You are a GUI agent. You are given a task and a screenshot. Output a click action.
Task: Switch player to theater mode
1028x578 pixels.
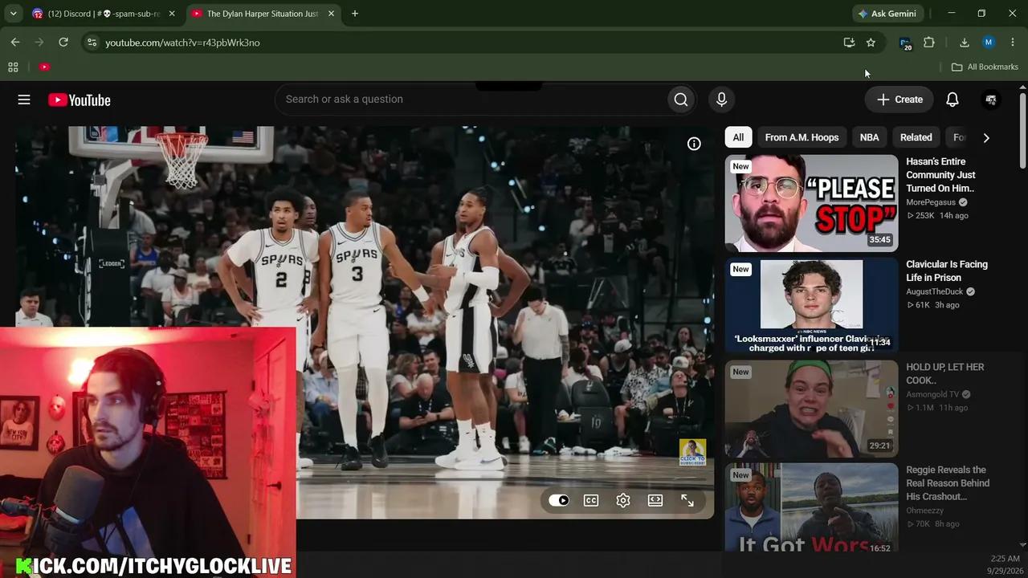point(655,500)
